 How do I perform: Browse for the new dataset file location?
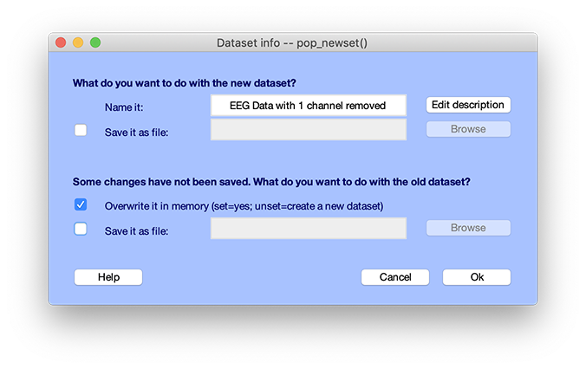pos(467,129)
